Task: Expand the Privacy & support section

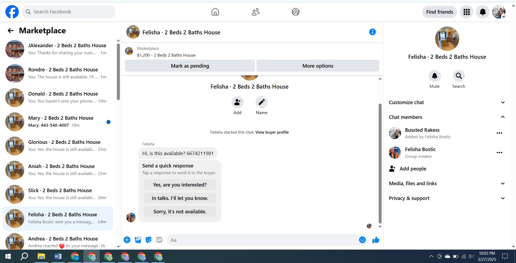Action: tap(447, 198)
